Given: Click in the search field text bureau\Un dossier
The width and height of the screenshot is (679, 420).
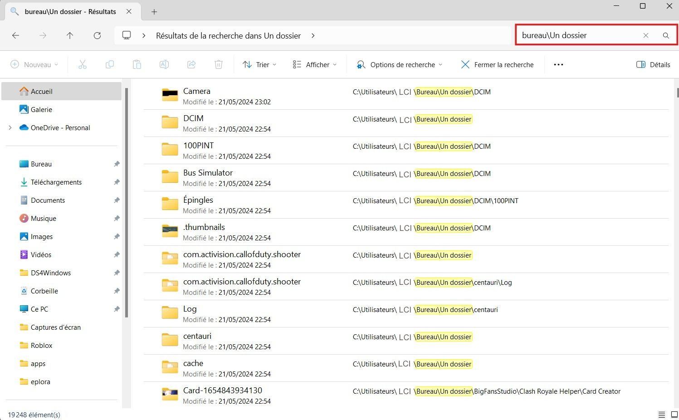Looking at the screenshot, I should (x=554, y=35).
